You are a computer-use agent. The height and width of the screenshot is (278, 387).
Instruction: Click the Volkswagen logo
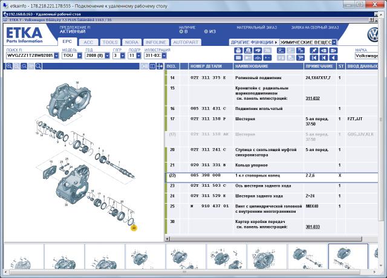coord(372,35)
